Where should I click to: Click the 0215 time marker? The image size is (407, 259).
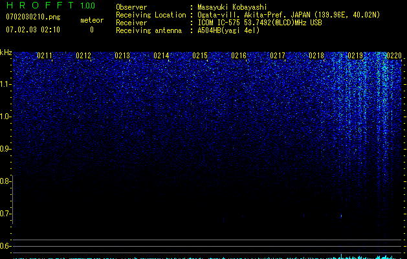(x=200, y=56)
